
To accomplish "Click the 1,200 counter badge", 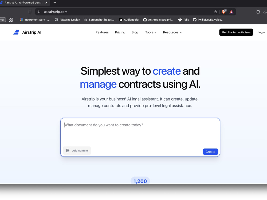I will pos(140,181).
